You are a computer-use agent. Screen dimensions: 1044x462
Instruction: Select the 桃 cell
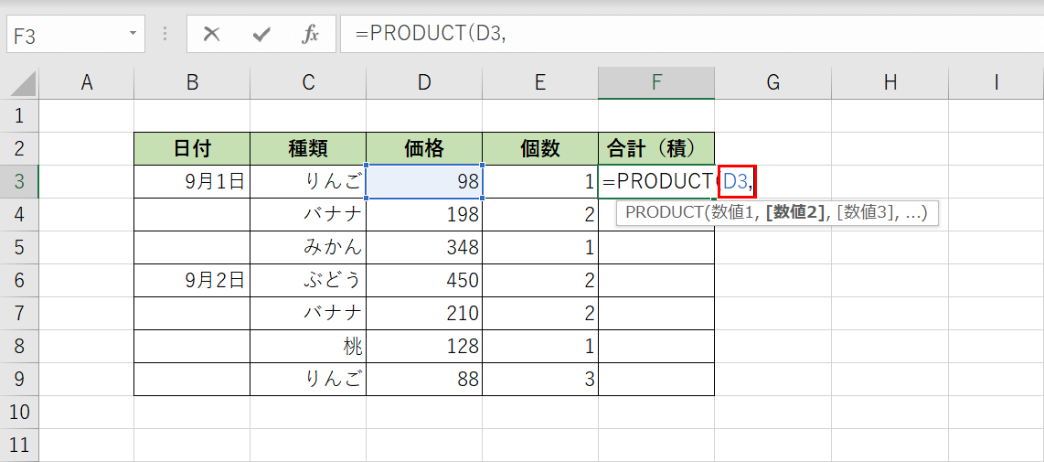tap(308, 346)
